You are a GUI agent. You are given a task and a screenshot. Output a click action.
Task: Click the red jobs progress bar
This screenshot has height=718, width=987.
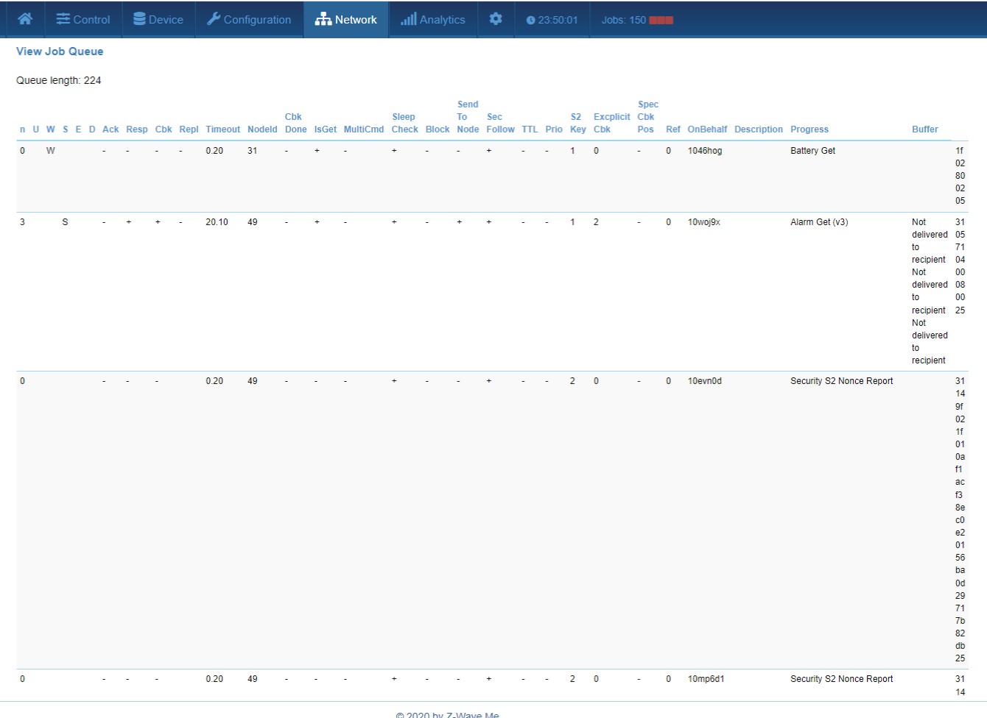pyautogui.click(x=661, y=20)
